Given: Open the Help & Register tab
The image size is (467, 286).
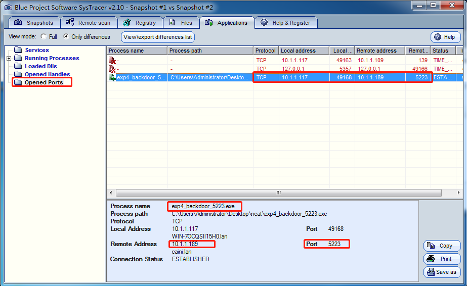Looking at the screenshot, I should 286,23.
